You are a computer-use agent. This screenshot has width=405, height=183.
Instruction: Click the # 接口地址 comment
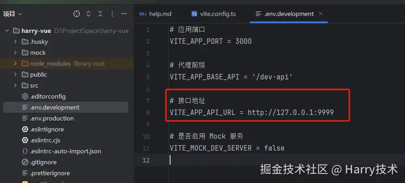tap(187, 101)
